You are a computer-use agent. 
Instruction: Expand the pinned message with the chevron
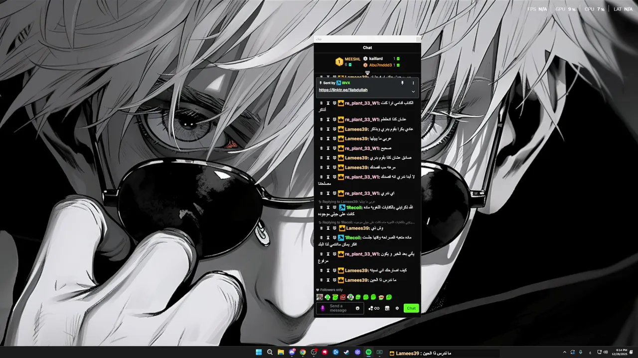(x=413, y=91)
